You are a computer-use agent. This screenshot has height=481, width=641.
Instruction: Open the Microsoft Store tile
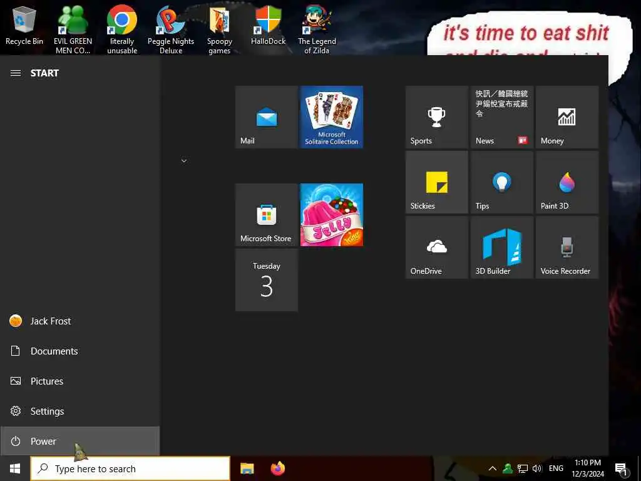267,215
